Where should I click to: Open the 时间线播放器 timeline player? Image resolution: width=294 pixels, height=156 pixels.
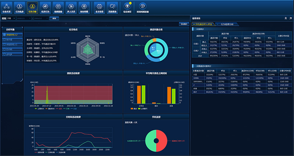(x=143, y=7)
